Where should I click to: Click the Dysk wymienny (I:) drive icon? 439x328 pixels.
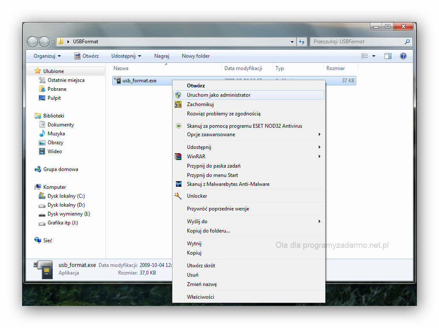[42, 214]
